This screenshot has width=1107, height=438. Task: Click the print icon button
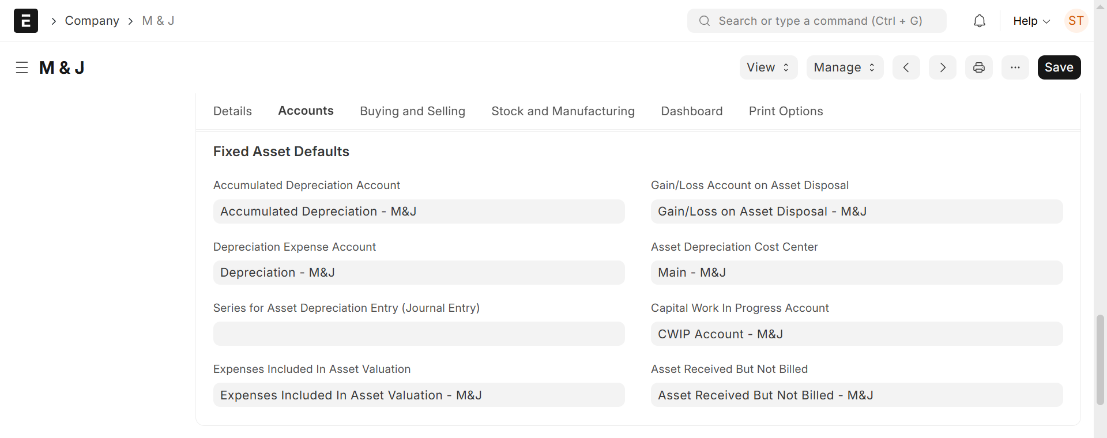[978, 67]
